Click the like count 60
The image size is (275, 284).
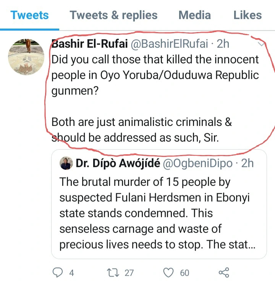(x=184, y=273)
